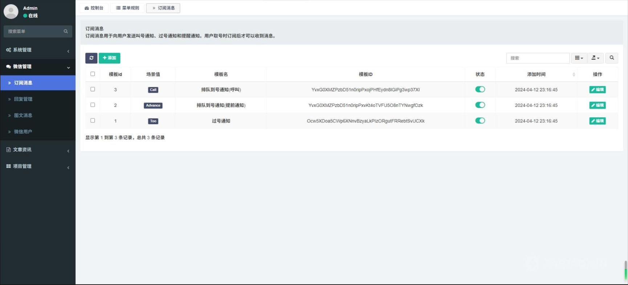628x285 pixels.
Task: Tick the select-all checkbox in table header
Action: pos(93,74)
